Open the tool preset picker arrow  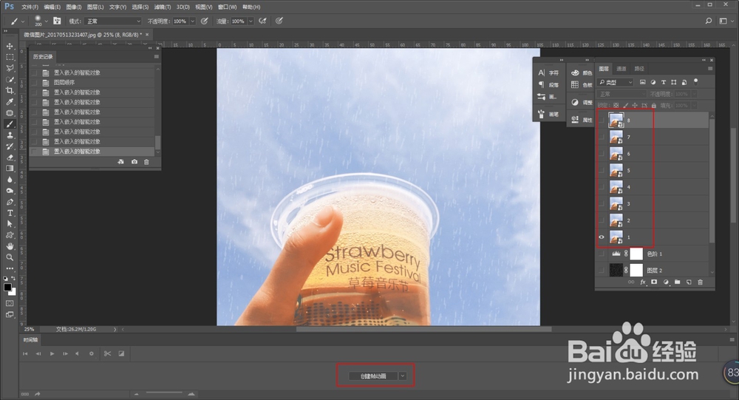(24, 21)
